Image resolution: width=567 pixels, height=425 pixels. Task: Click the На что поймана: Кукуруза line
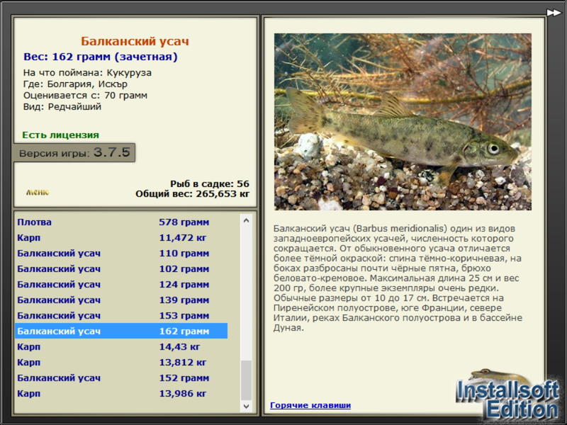87,73
